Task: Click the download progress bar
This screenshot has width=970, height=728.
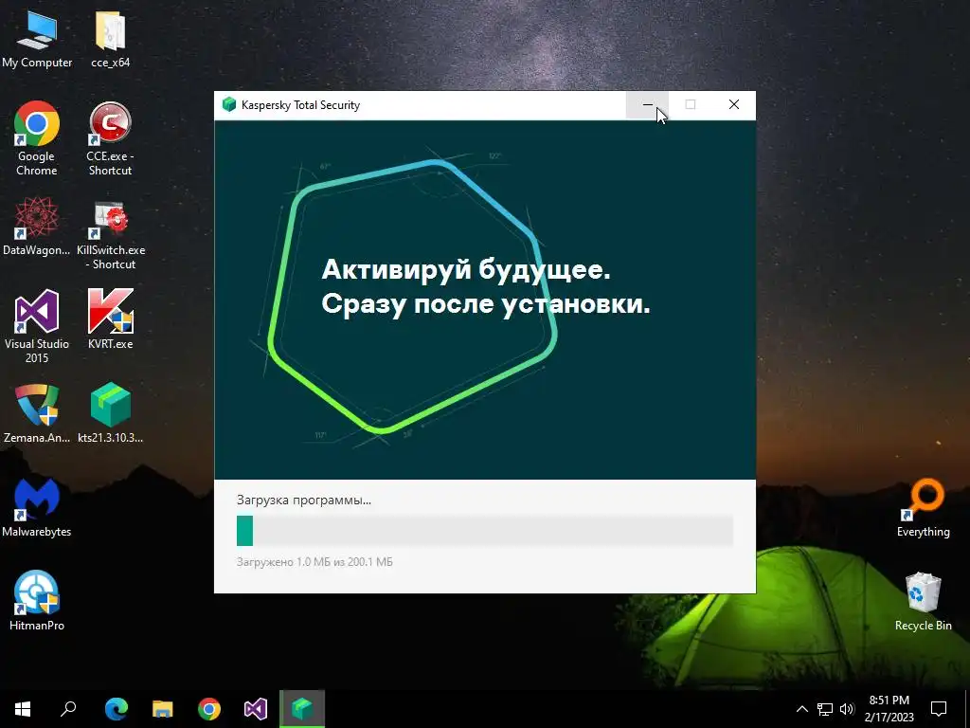Action: pos(485,531)
